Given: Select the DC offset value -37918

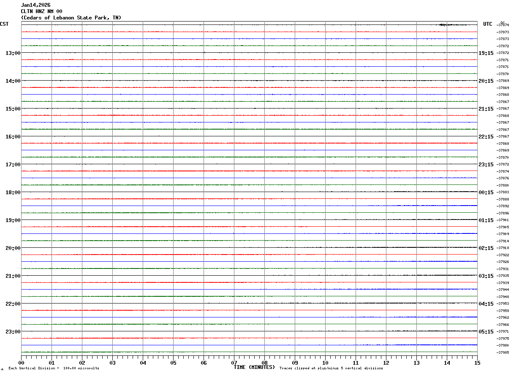Looking at the screenshot, I should pos(503,248).
